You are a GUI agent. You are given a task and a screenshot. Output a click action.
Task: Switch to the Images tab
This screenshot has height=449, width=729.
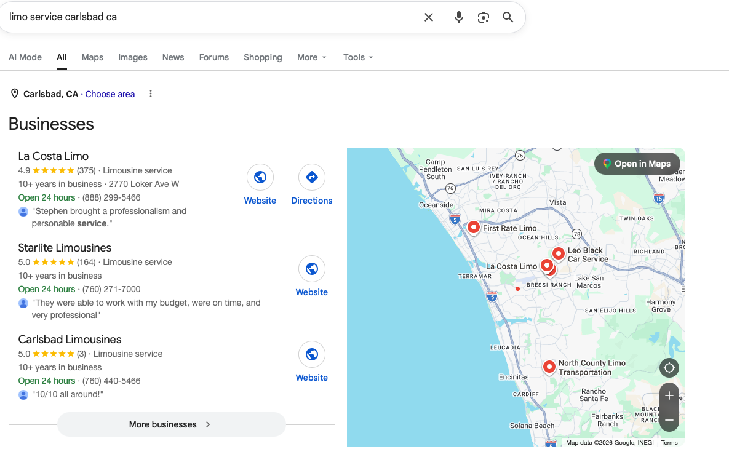132,57
